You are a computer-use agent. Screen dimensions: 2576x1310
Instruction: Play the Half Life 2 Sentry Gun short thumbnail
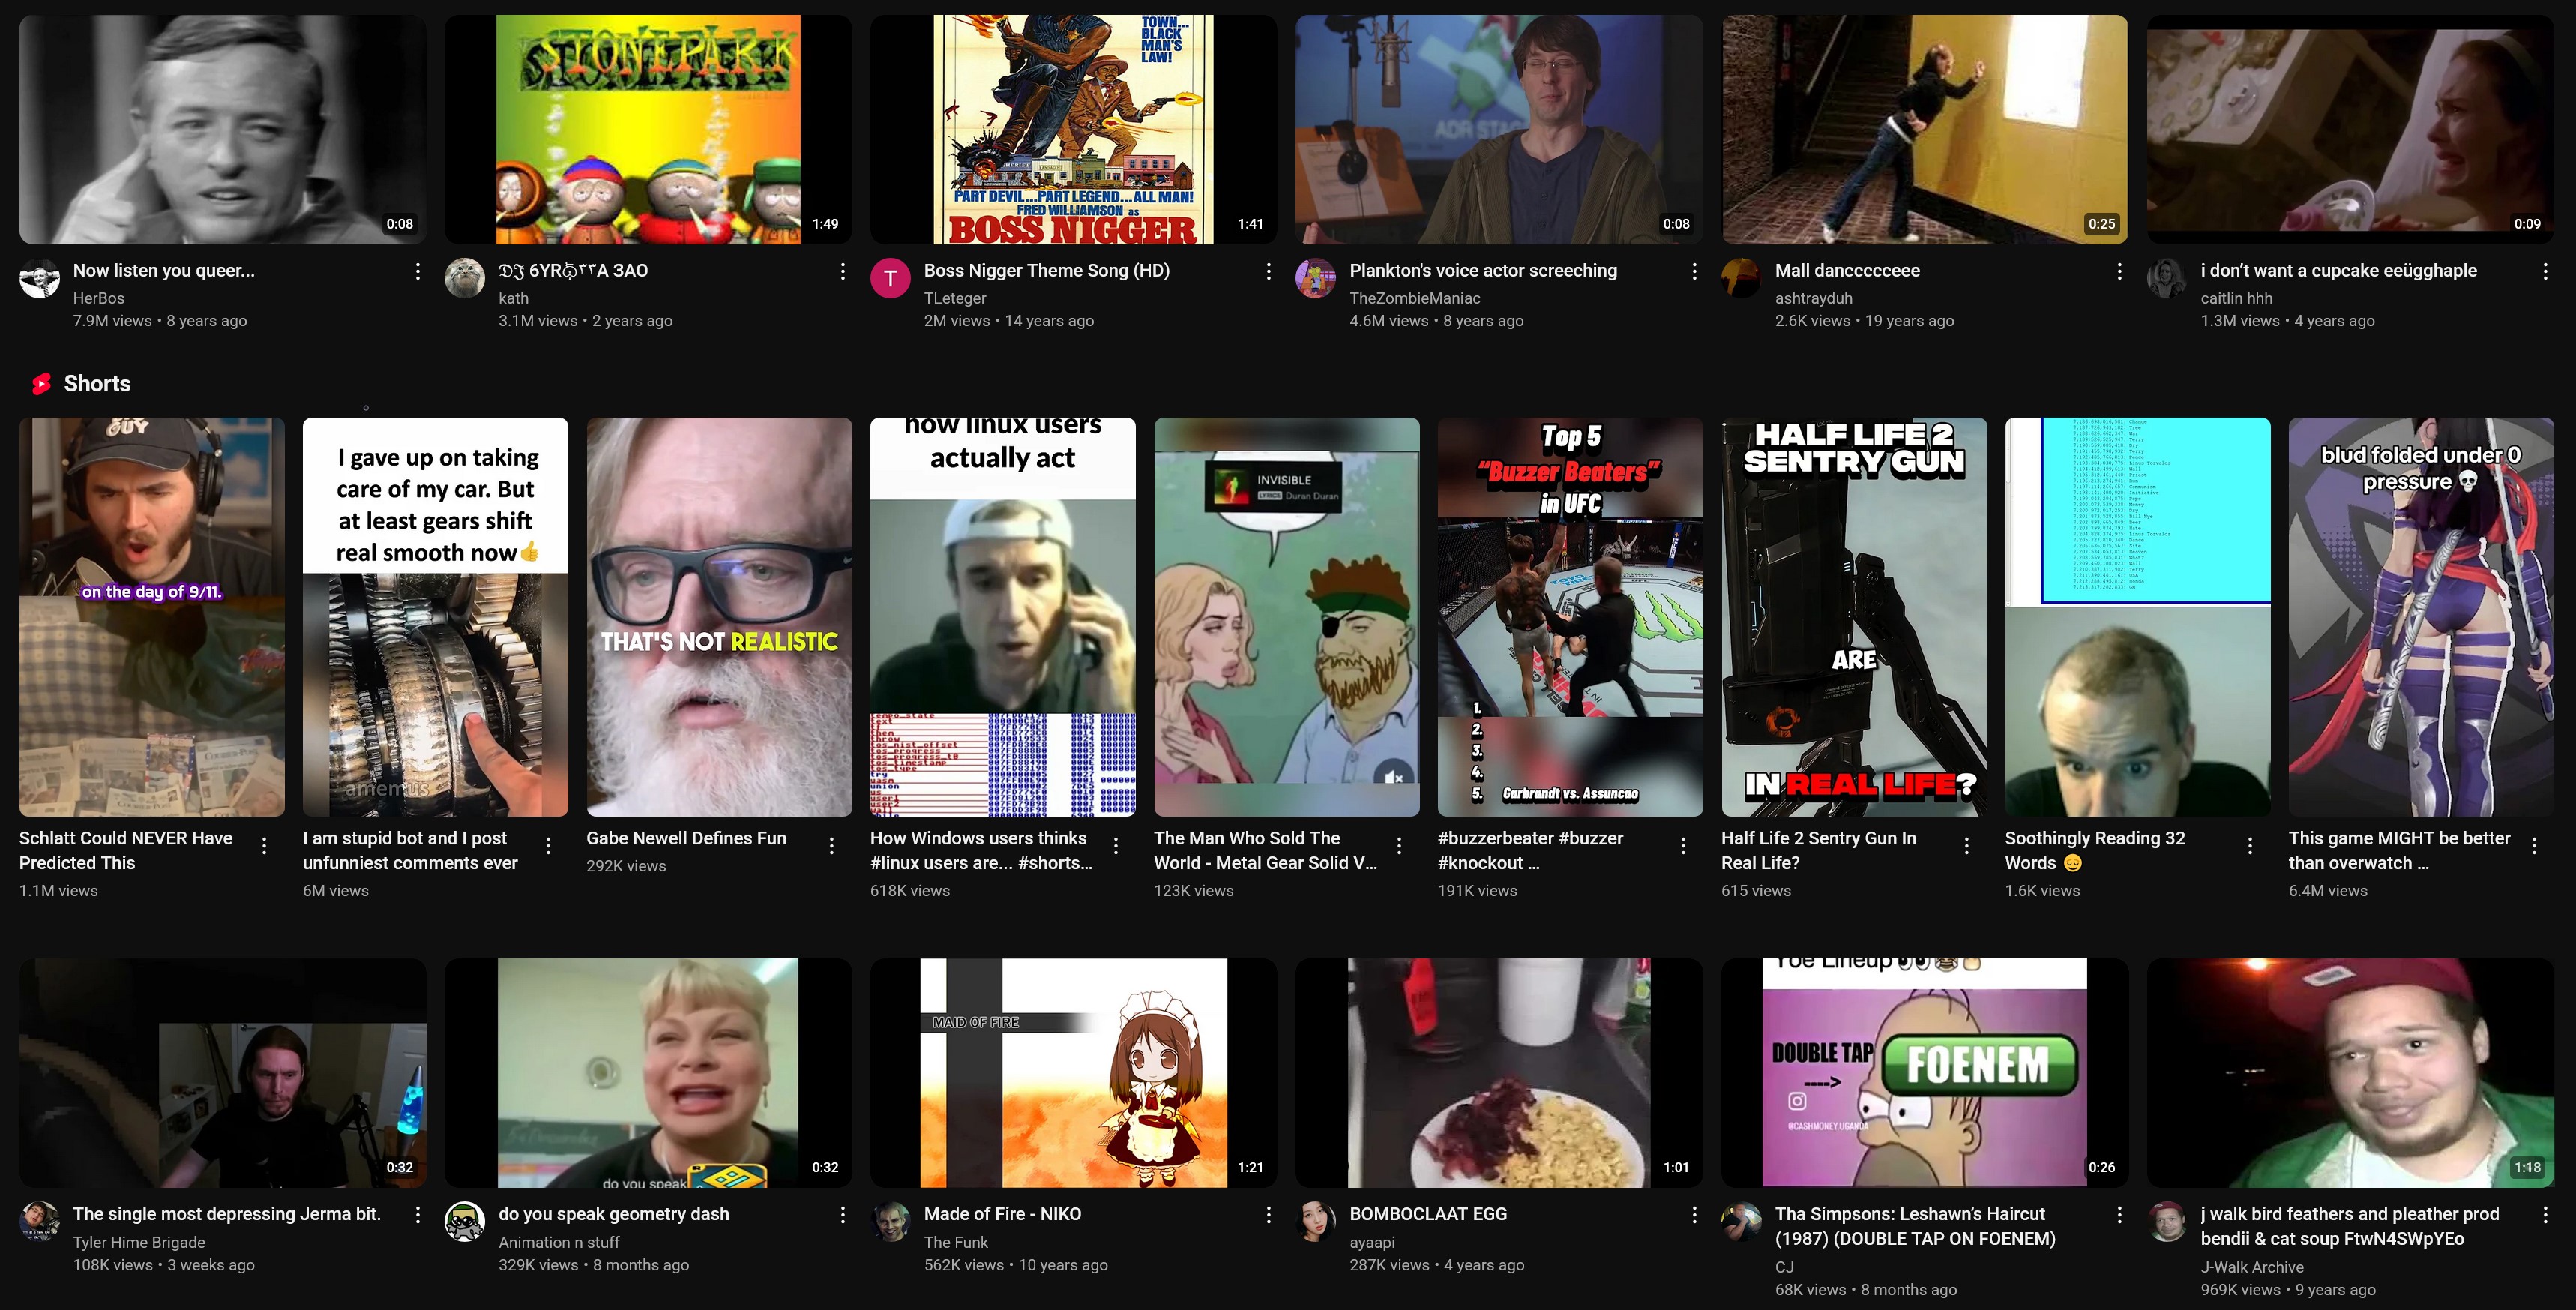(x=1854, y=617)
